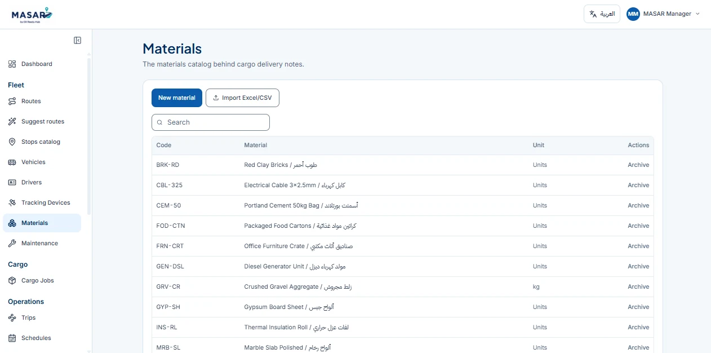Click the Dashboard grid icon

tap(12, 64)
